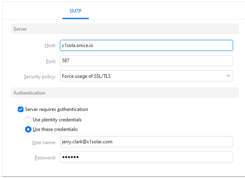Select the Use these credentials radio button
Viewport: 245px width, 178px height.
coord(28,129)
